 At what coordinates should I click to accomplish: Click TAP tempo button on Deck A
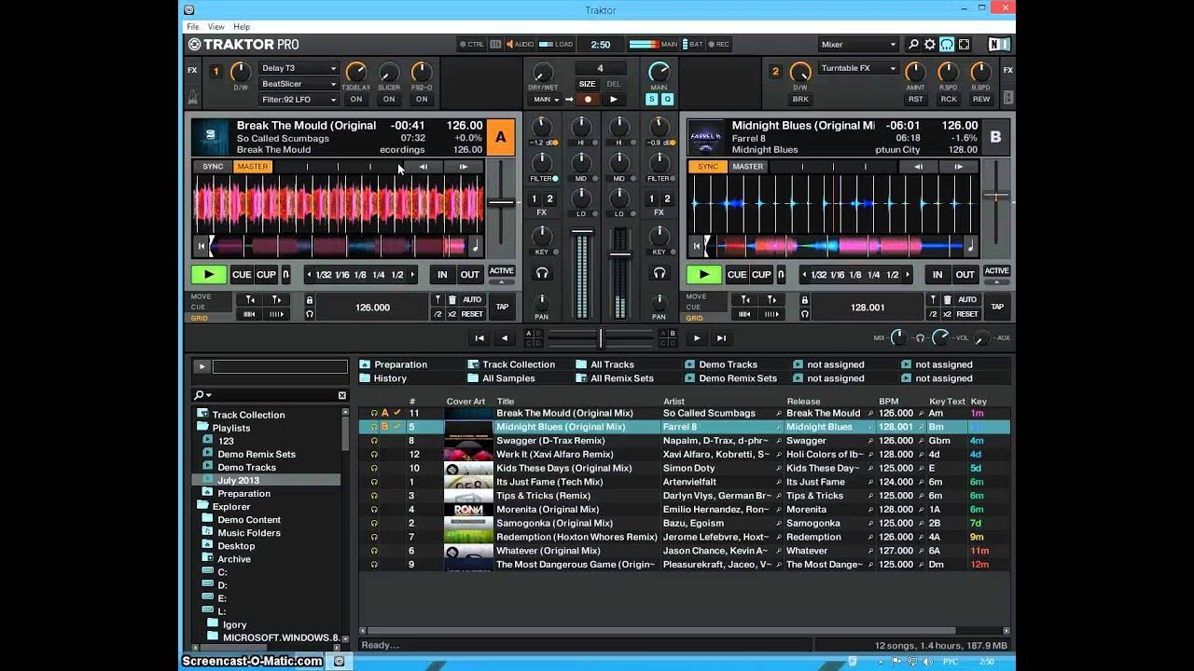point(502,307)
